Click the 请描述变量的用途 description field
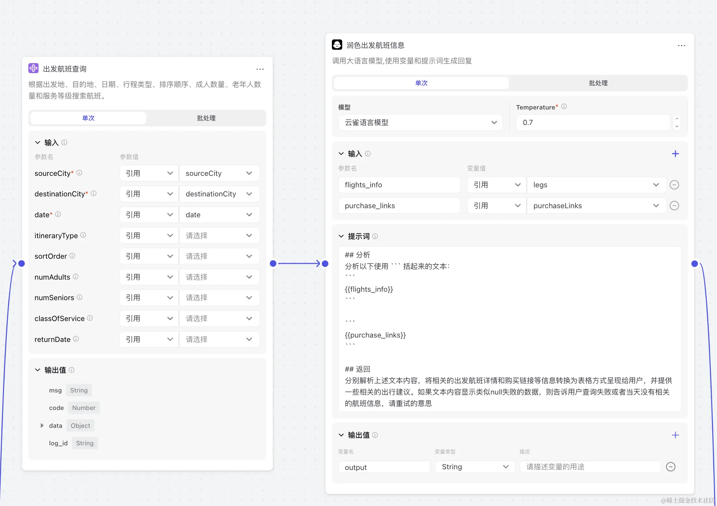Screen dimensions: 717x506 coord(590,467)
